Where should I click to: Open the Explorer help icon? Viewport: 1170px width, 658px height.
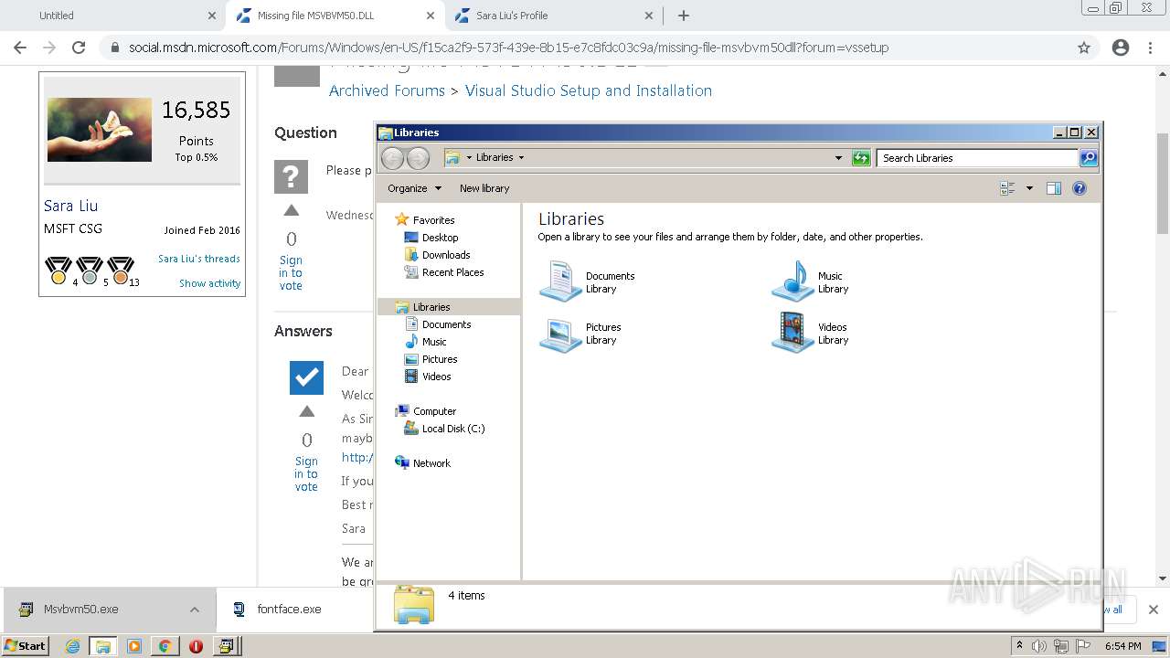pos(1080,188)
